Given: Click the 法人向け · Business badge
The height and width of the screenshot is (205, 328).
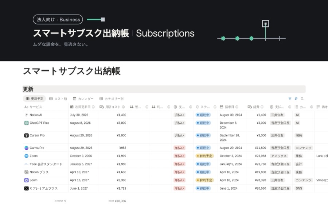Looking at the screenshot, I should [x=58, y=19].
